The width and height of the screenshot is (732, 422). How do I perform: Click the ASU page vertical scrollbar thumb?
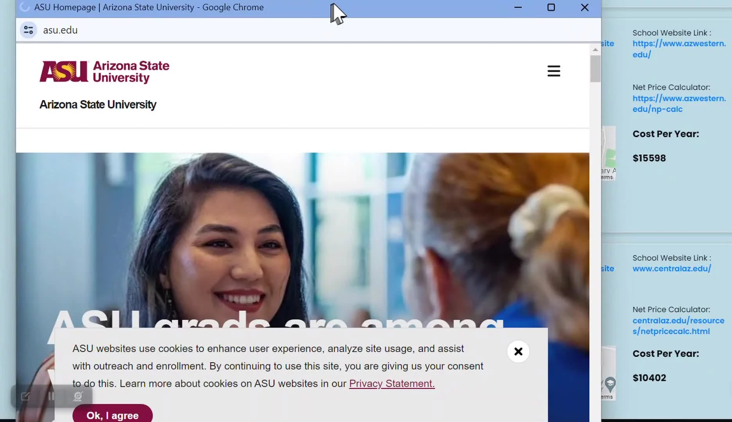[595, 69]
